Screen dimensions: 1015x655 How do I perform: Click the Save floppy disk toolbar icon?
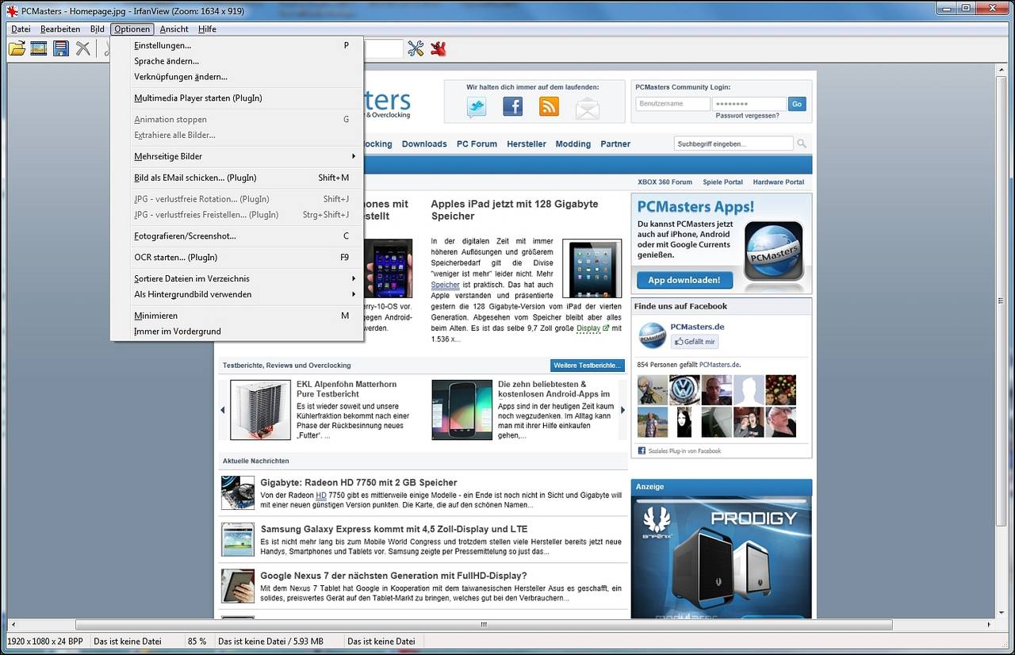tap(60, 49)
